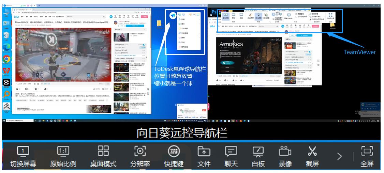Open the Recycle Bin desktop icon

coord(6,36)
